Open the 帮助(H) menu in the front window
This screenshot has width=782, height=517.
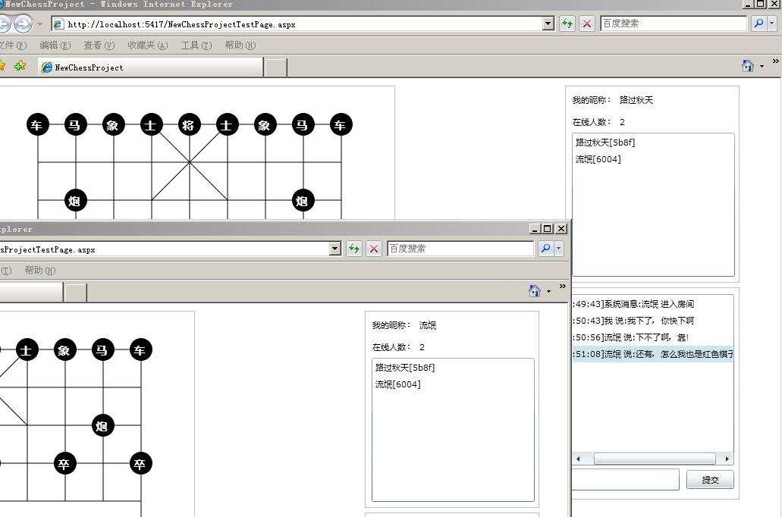click(40, 270)
